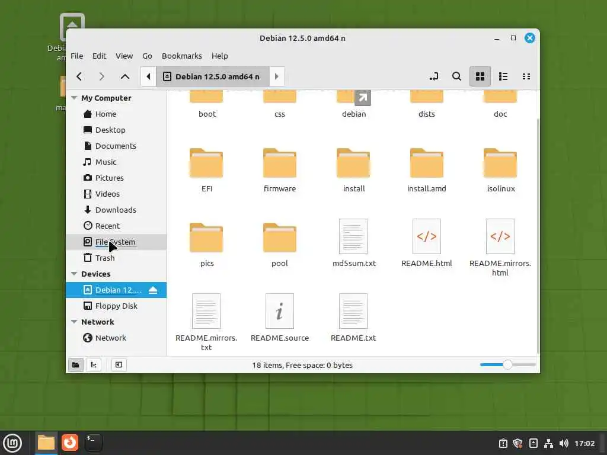Open Music in sidebar
The height and width of the screenshot is (455, 607).
pos(116,162)
